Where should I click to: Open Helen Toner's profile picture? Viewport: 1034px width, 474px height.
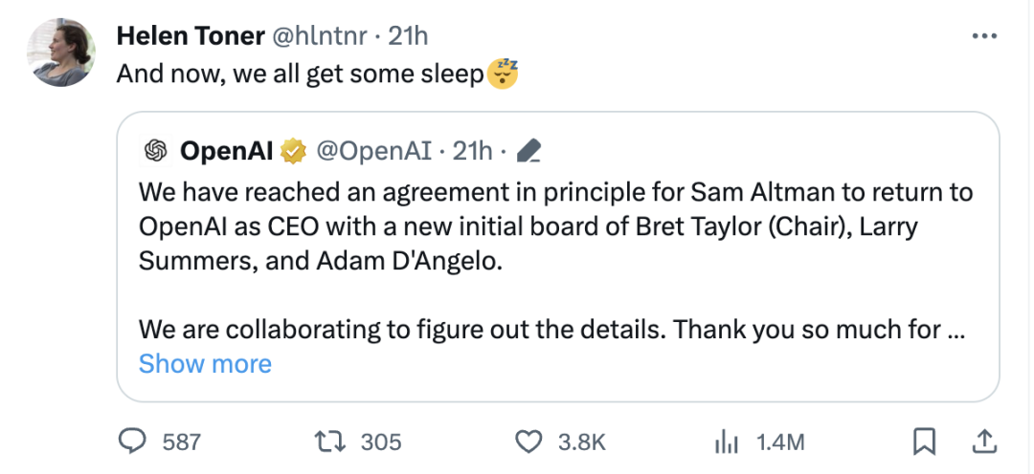coord(61,53)
